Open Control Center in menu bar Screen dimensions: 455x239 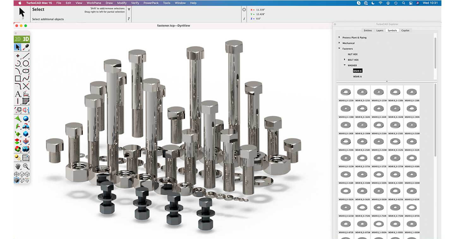point(410,3)
